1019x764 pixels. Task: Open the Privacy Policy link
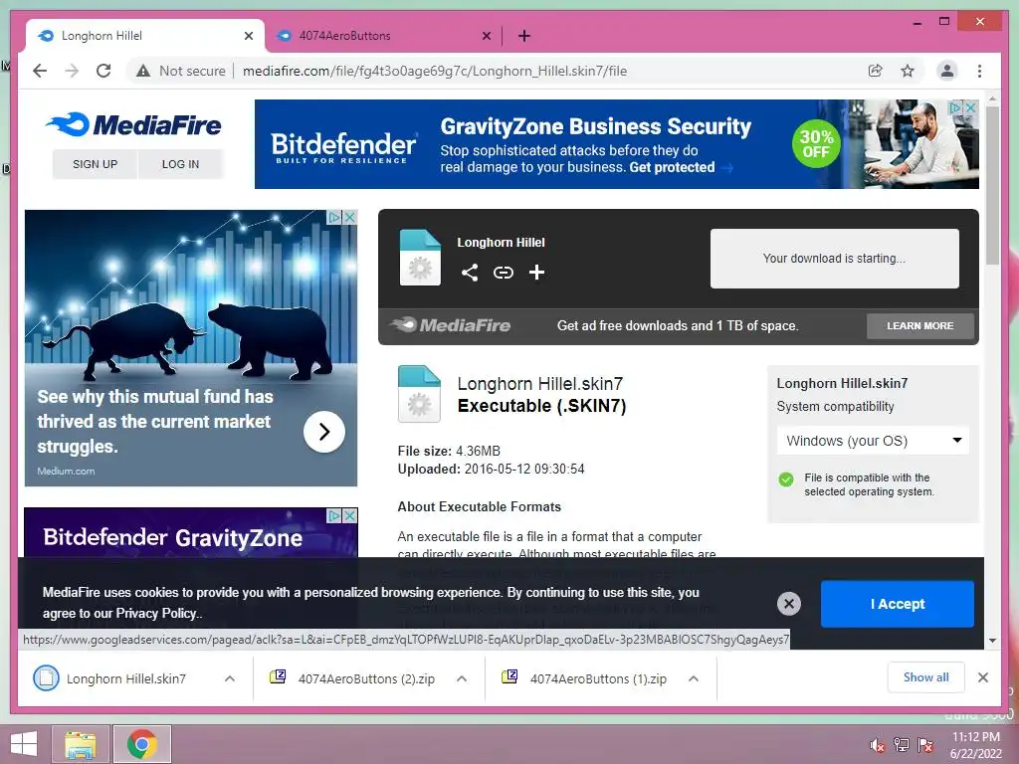pos(156,613)
